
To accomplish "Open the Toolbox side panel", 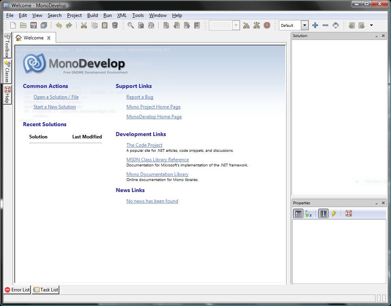I will [7, 46].
